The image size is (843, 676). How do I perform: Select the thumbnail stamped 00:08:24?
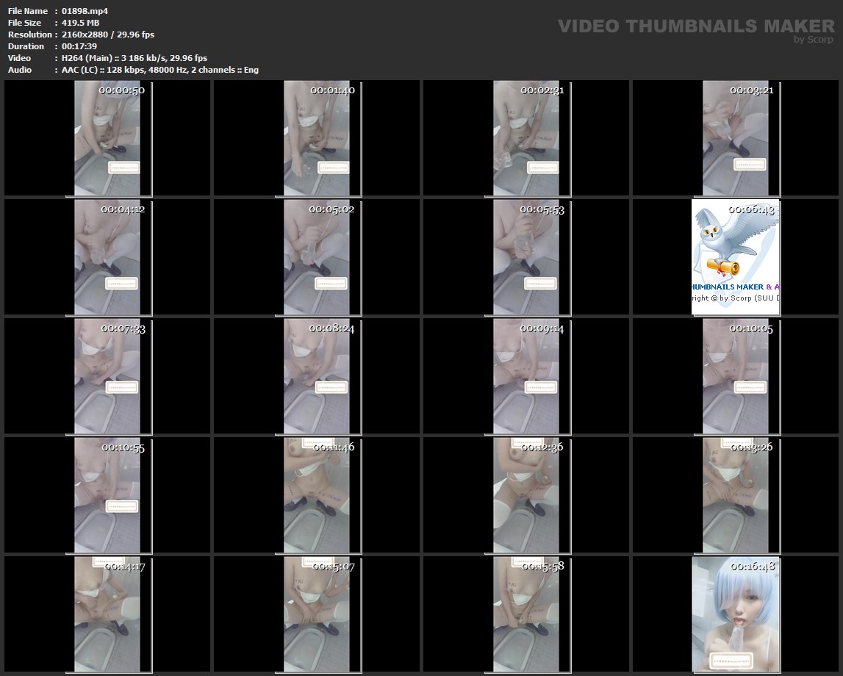317,376
